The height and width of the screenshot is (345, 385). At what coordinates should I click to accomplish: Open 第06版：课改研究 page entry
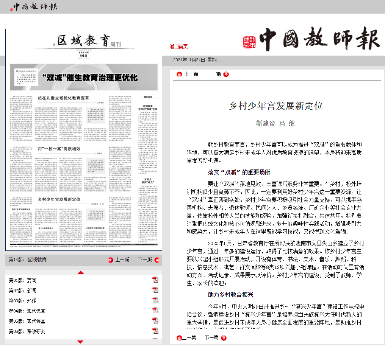point(27,331)
